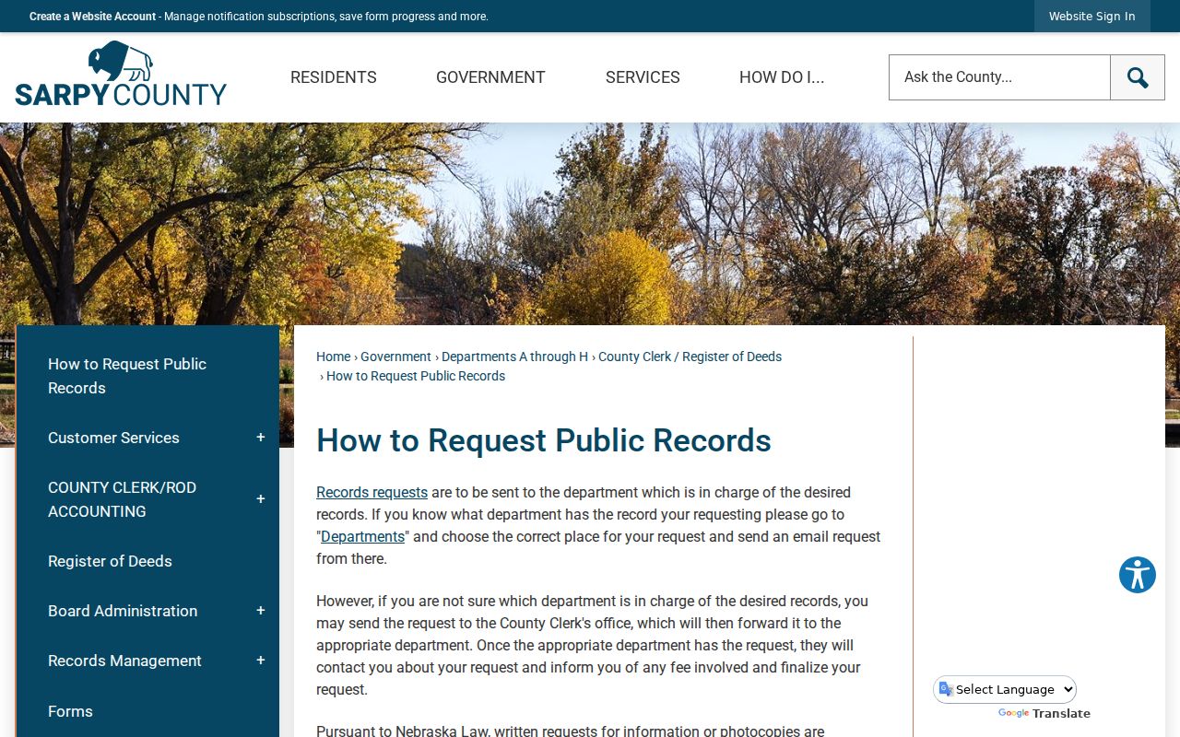
Task: Go to Home breadcrumb
Action: point(333,357)
